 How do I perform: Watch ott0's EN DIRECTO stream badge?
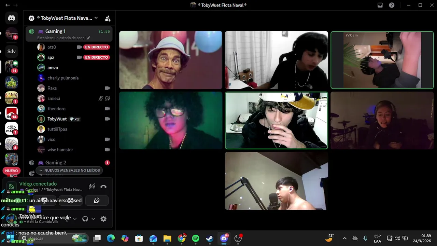(x=97, y=47)
